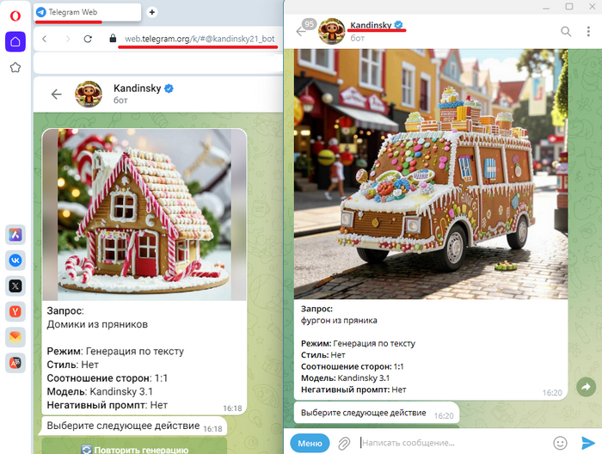The image size is (602, 454).
Task: Click Kandinsky chat title in Telegram Web
Action: tap(137, 89)
